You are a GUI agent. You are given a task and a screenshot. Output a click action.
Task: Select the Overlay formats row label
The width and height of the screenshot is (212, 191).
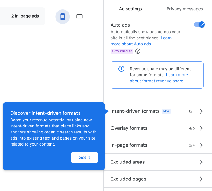click(129, 128)
